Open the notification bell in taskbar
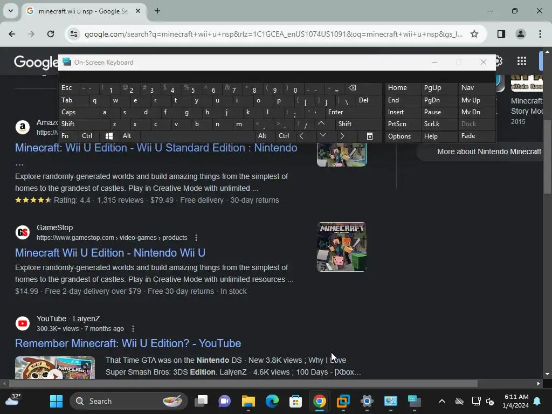 [537, 401]
